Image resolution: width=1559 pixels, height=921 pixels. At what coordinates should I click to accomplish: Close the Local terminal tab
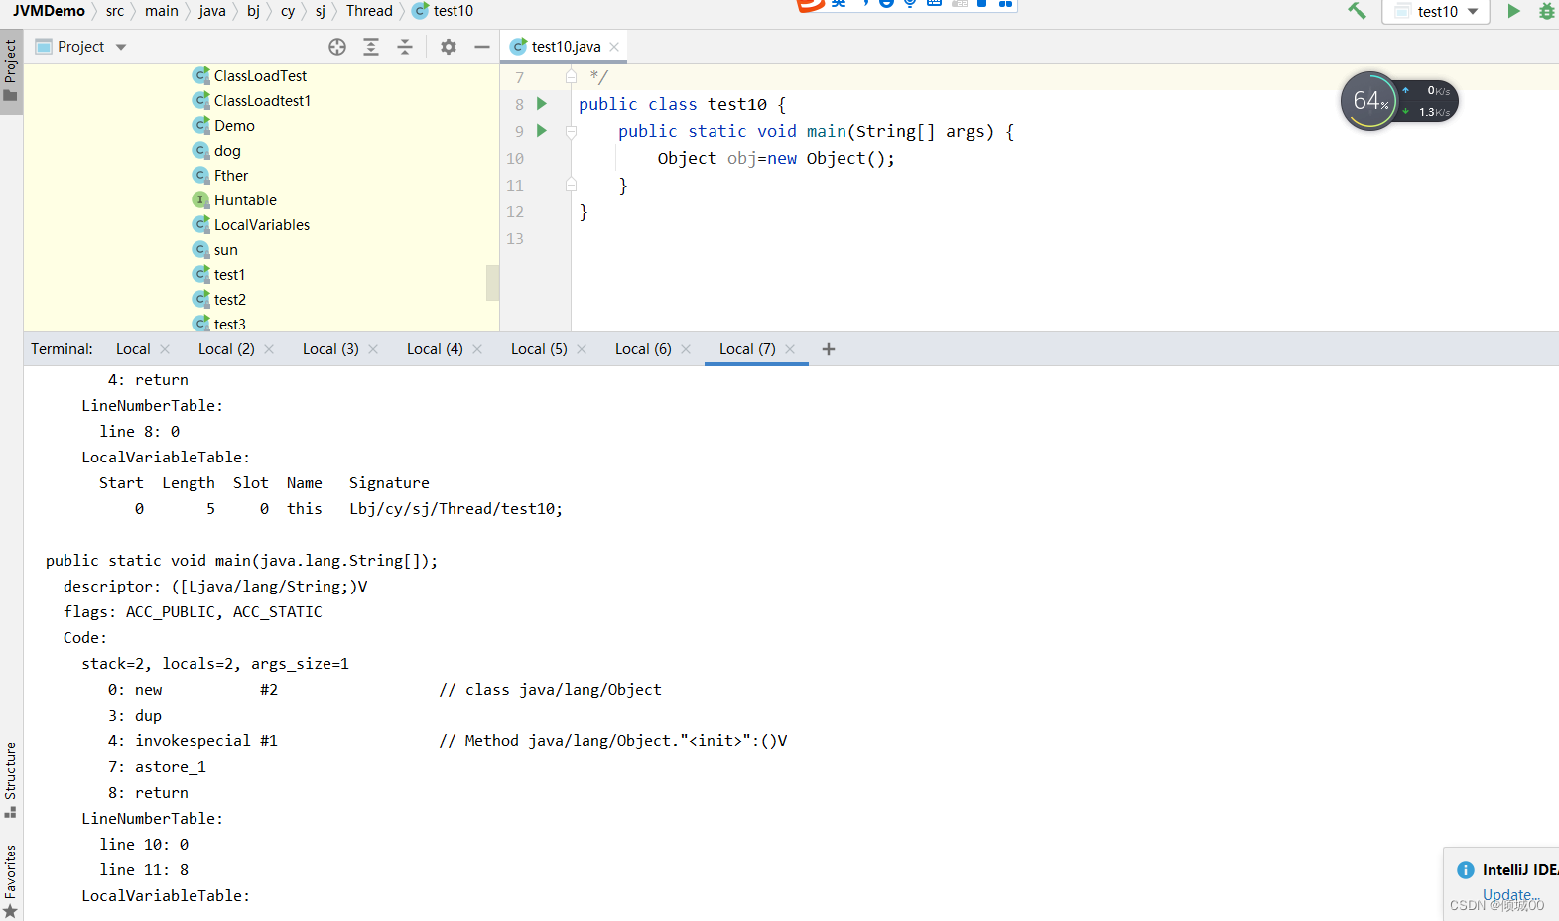coord(165,349)
